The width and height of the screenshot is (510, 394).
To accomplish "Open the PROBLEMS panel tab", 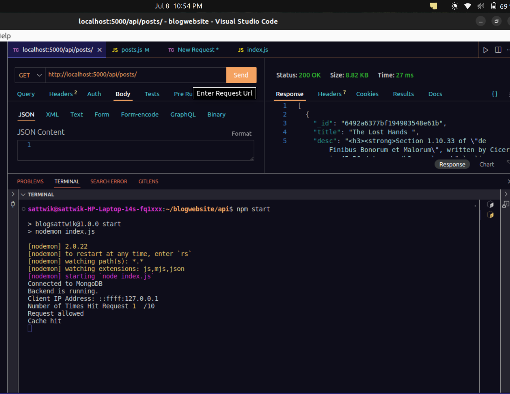I will pyautogui.click(x=30, y=182).
